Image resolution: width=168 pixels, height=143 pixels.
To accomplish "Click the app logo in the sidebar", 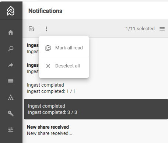I will (x=11, y=11).
